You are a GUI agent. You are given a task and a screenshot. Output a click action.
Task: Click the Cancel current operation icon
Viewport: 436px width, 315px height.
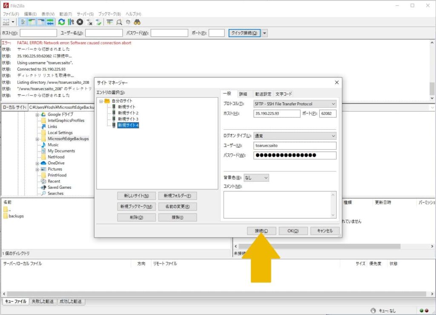[80, 22]
